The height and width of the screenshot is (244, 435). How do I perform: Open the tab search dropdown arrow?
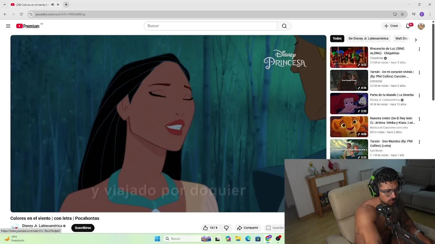click(x=4, y=5)
